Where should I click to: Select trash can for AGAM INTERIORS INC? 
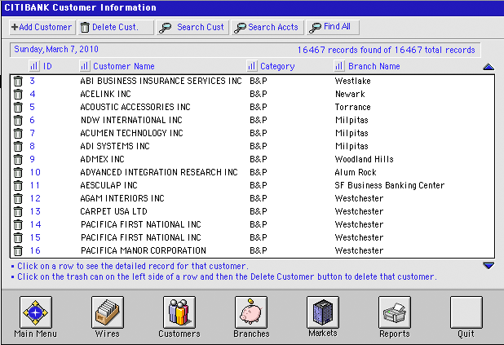point(18,198)
